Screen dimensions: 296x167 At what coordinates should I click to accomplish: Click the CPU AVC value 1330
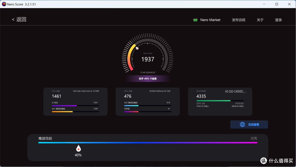pos(96,109)
